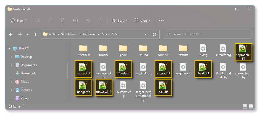Select the systems.cfg file
Image resolution: width=260 pixels, height=115 pixels.
tap(124, 89)
